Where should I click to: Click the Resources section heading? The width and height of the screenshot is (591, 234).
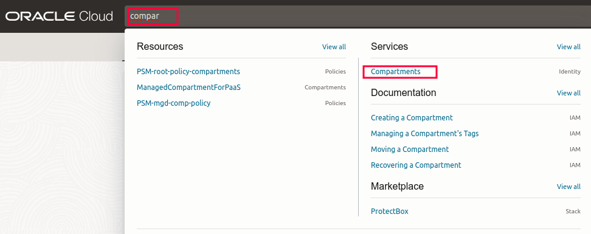pos(160,46)
